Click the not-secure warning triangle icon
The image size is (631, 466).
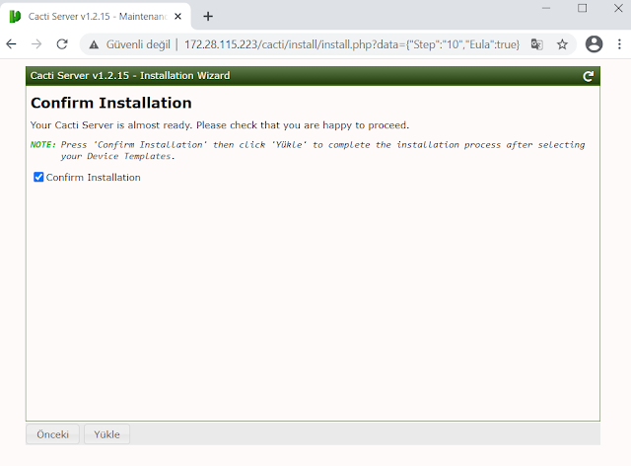pos(94,44)
